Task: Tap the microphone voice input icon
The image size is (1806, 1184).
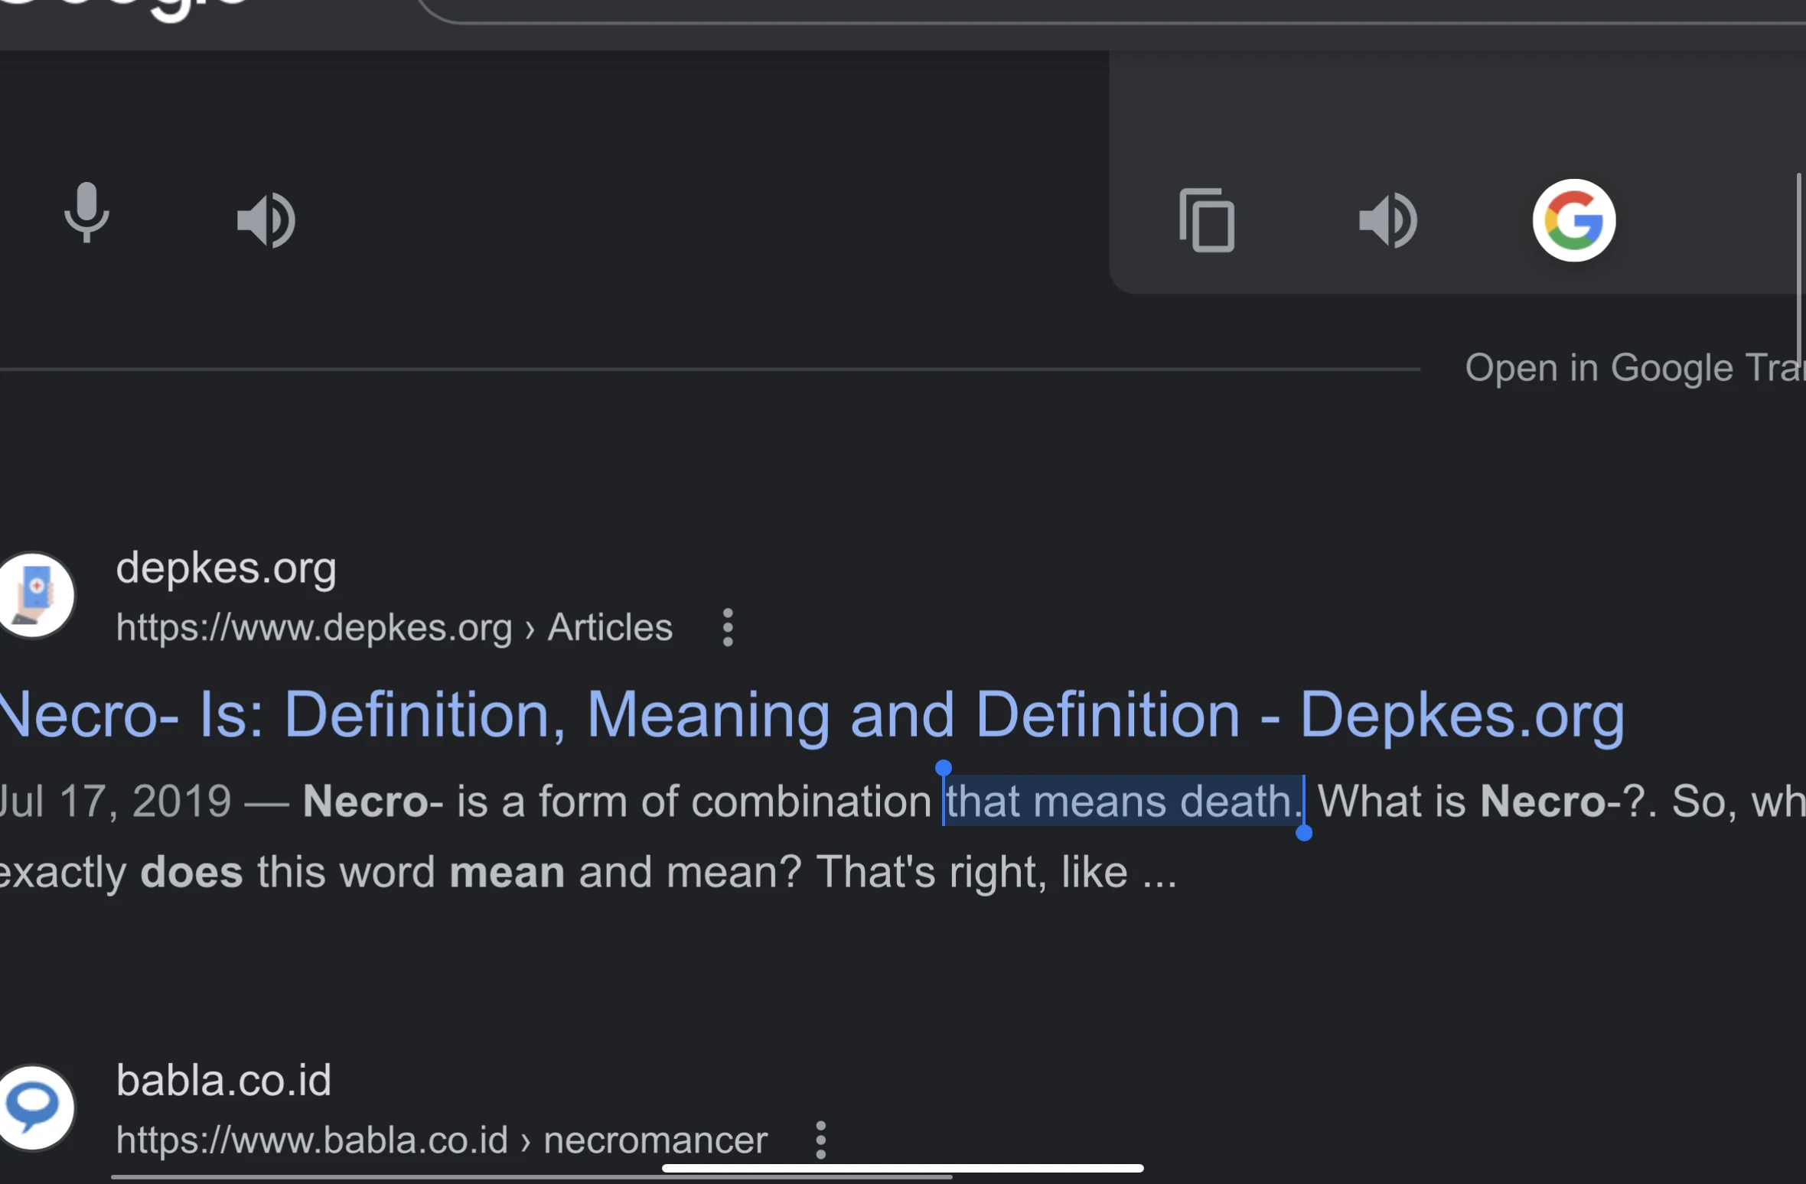Action: (x=86, y=213)
